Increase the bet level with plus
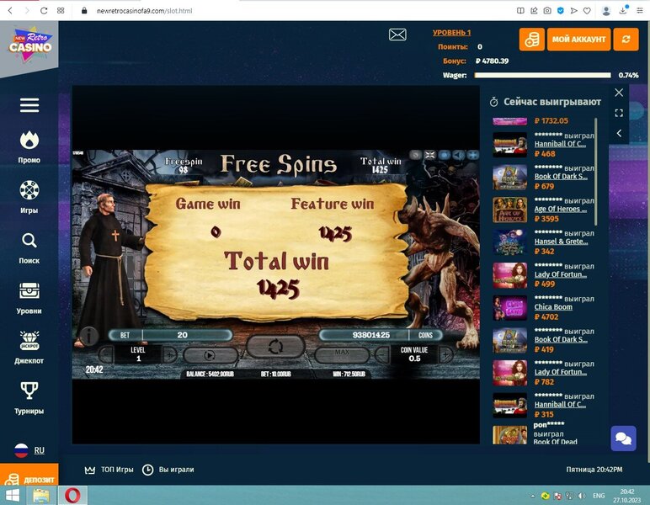 point(169,355)
